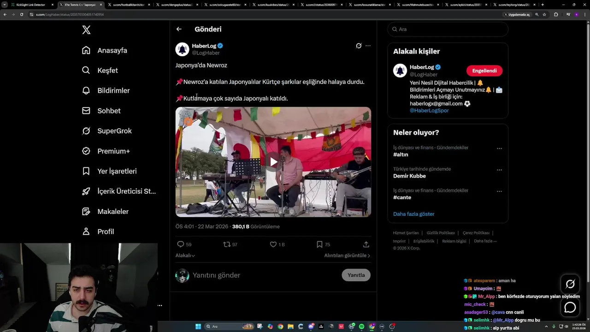Click the X logo in the sidebar
The height and width of the screenshot is (332, 590).
click(x=86, y=30)
